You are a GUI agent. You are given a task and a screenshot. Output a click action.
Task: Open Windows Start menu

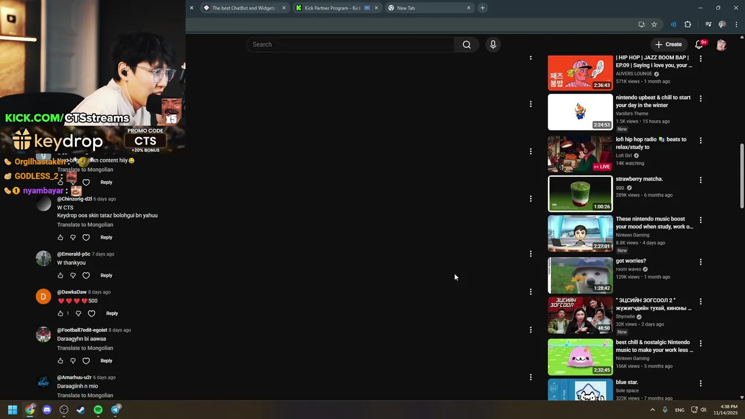coord(13,410)
